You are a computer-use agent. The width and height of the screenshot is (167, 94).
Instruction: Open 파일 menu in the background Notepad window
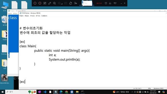coord(10,14)
